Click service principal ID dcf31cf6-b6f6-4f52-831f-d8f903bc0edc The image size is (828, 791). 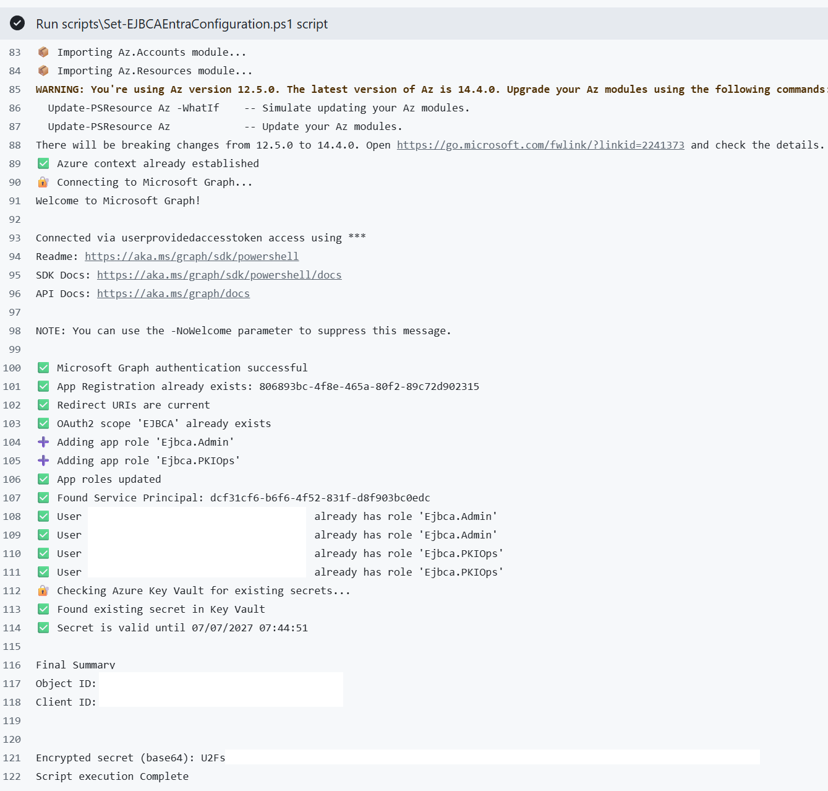[320, 498]
